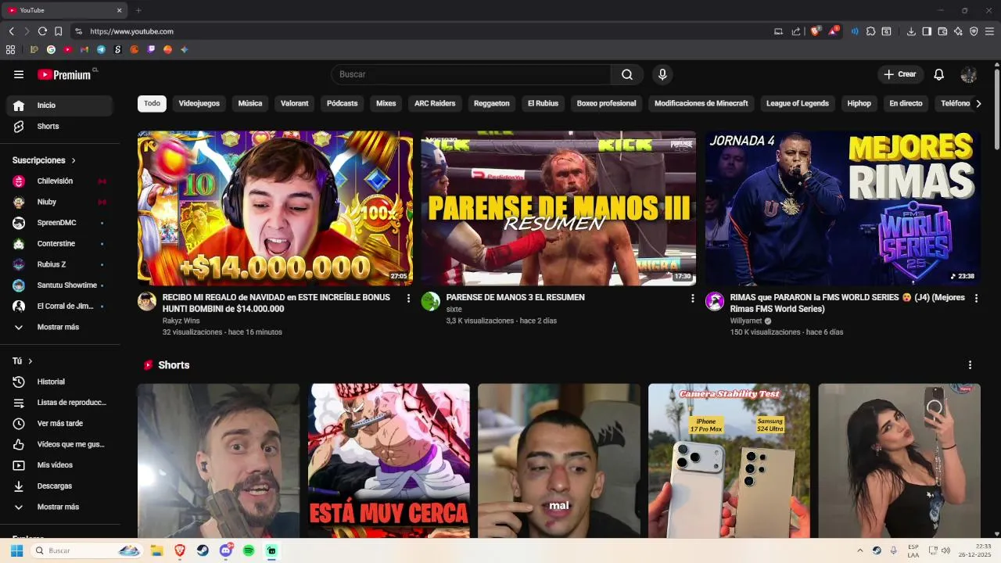
Task: Open Historial in the sidebar
Action: [x=60, y=382]
